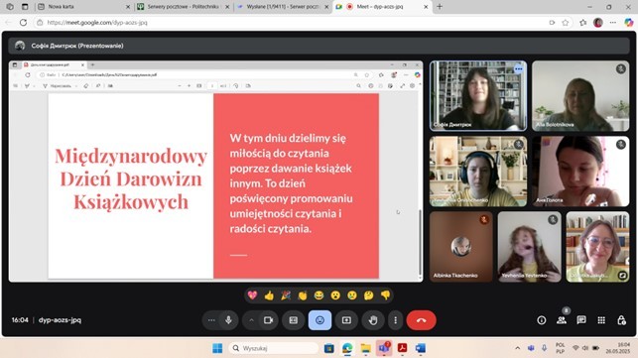Screen dimensions: 638x358
Task: Switch to the Nowa karta browser tab
Action: click(83, 7)
